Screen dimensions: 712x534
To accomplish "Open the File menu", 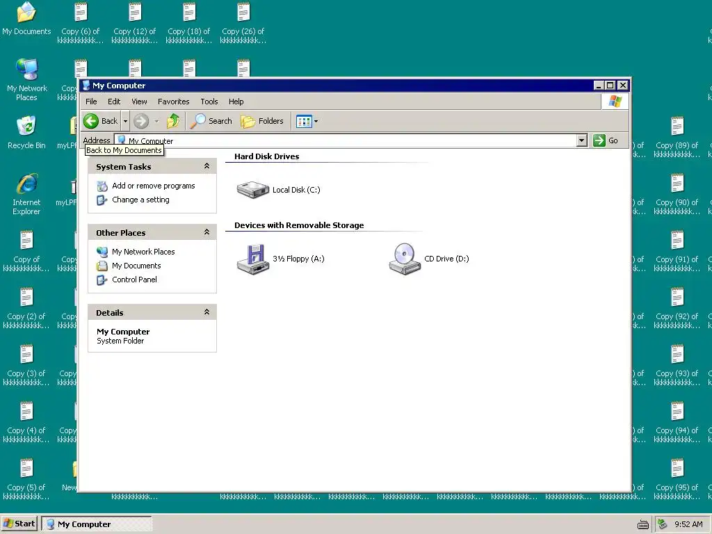I will [x=91, y=102].
